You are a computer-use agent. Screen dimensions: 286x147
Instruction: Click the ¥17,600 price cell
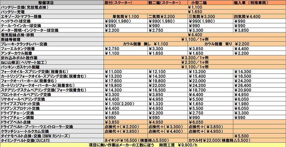click(126, 80)
